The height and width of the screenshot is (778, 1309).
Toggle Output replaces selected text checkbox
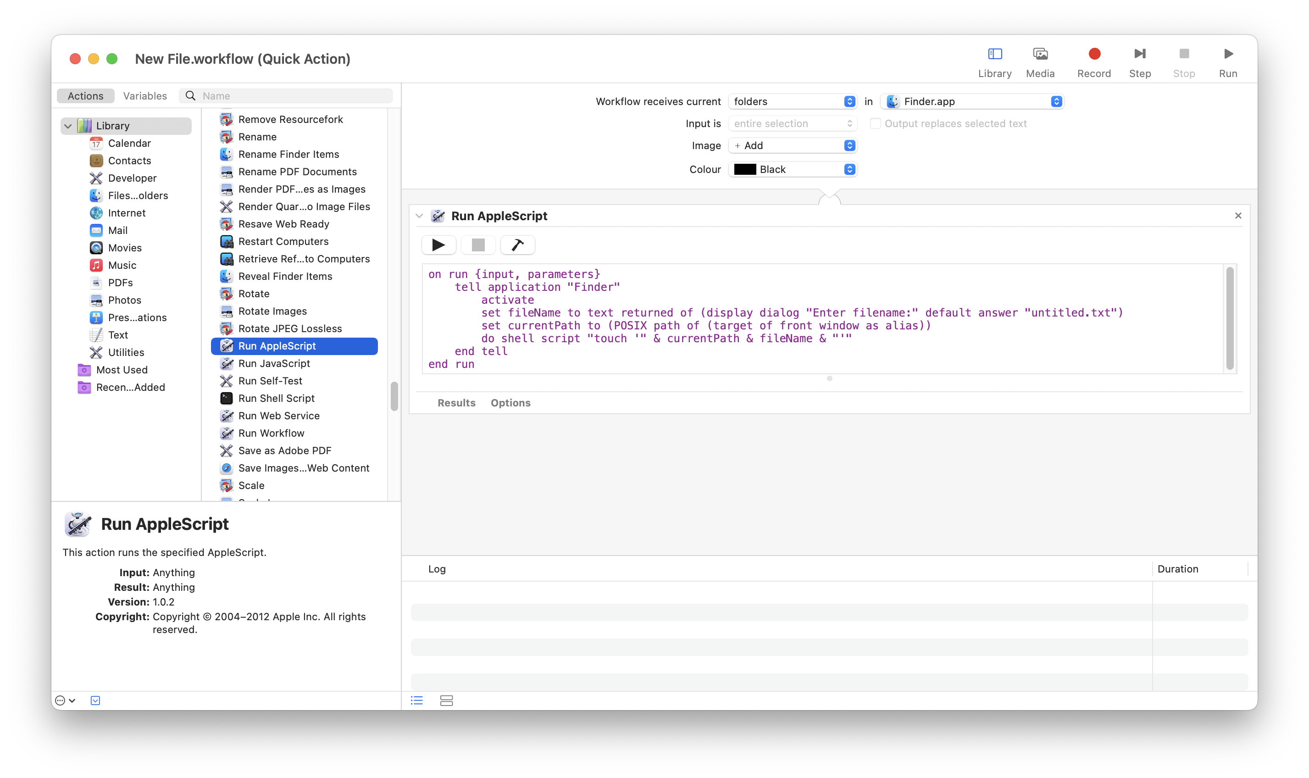(875, 123)
